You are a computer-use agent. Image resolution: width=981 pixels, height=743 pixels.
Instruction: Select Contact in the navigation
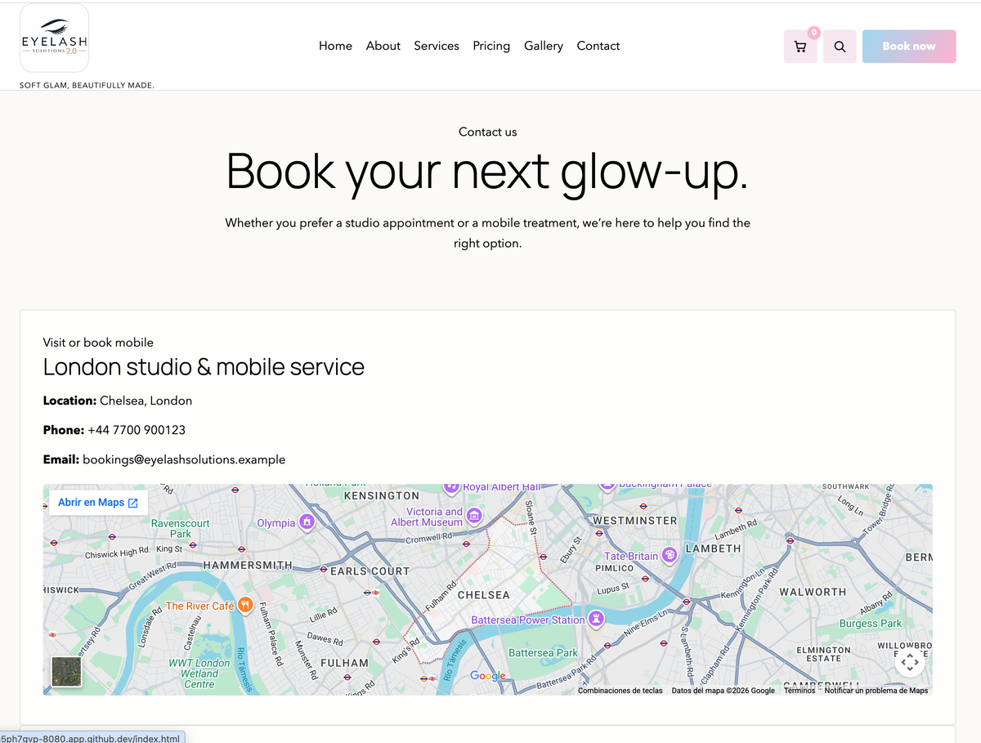pos(598,46)
